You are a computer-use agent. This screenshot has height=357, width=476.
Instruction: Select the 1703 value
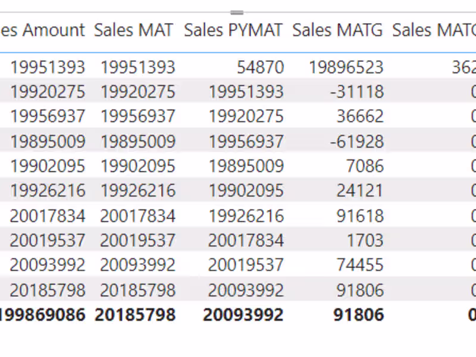click(x=367, y=240)
